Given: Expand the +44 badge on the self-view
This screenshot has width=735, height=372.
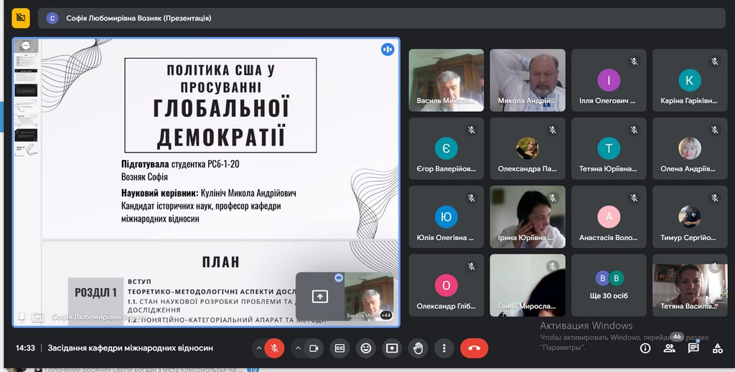Looking at the screenshot, I should tap(386, 315).
